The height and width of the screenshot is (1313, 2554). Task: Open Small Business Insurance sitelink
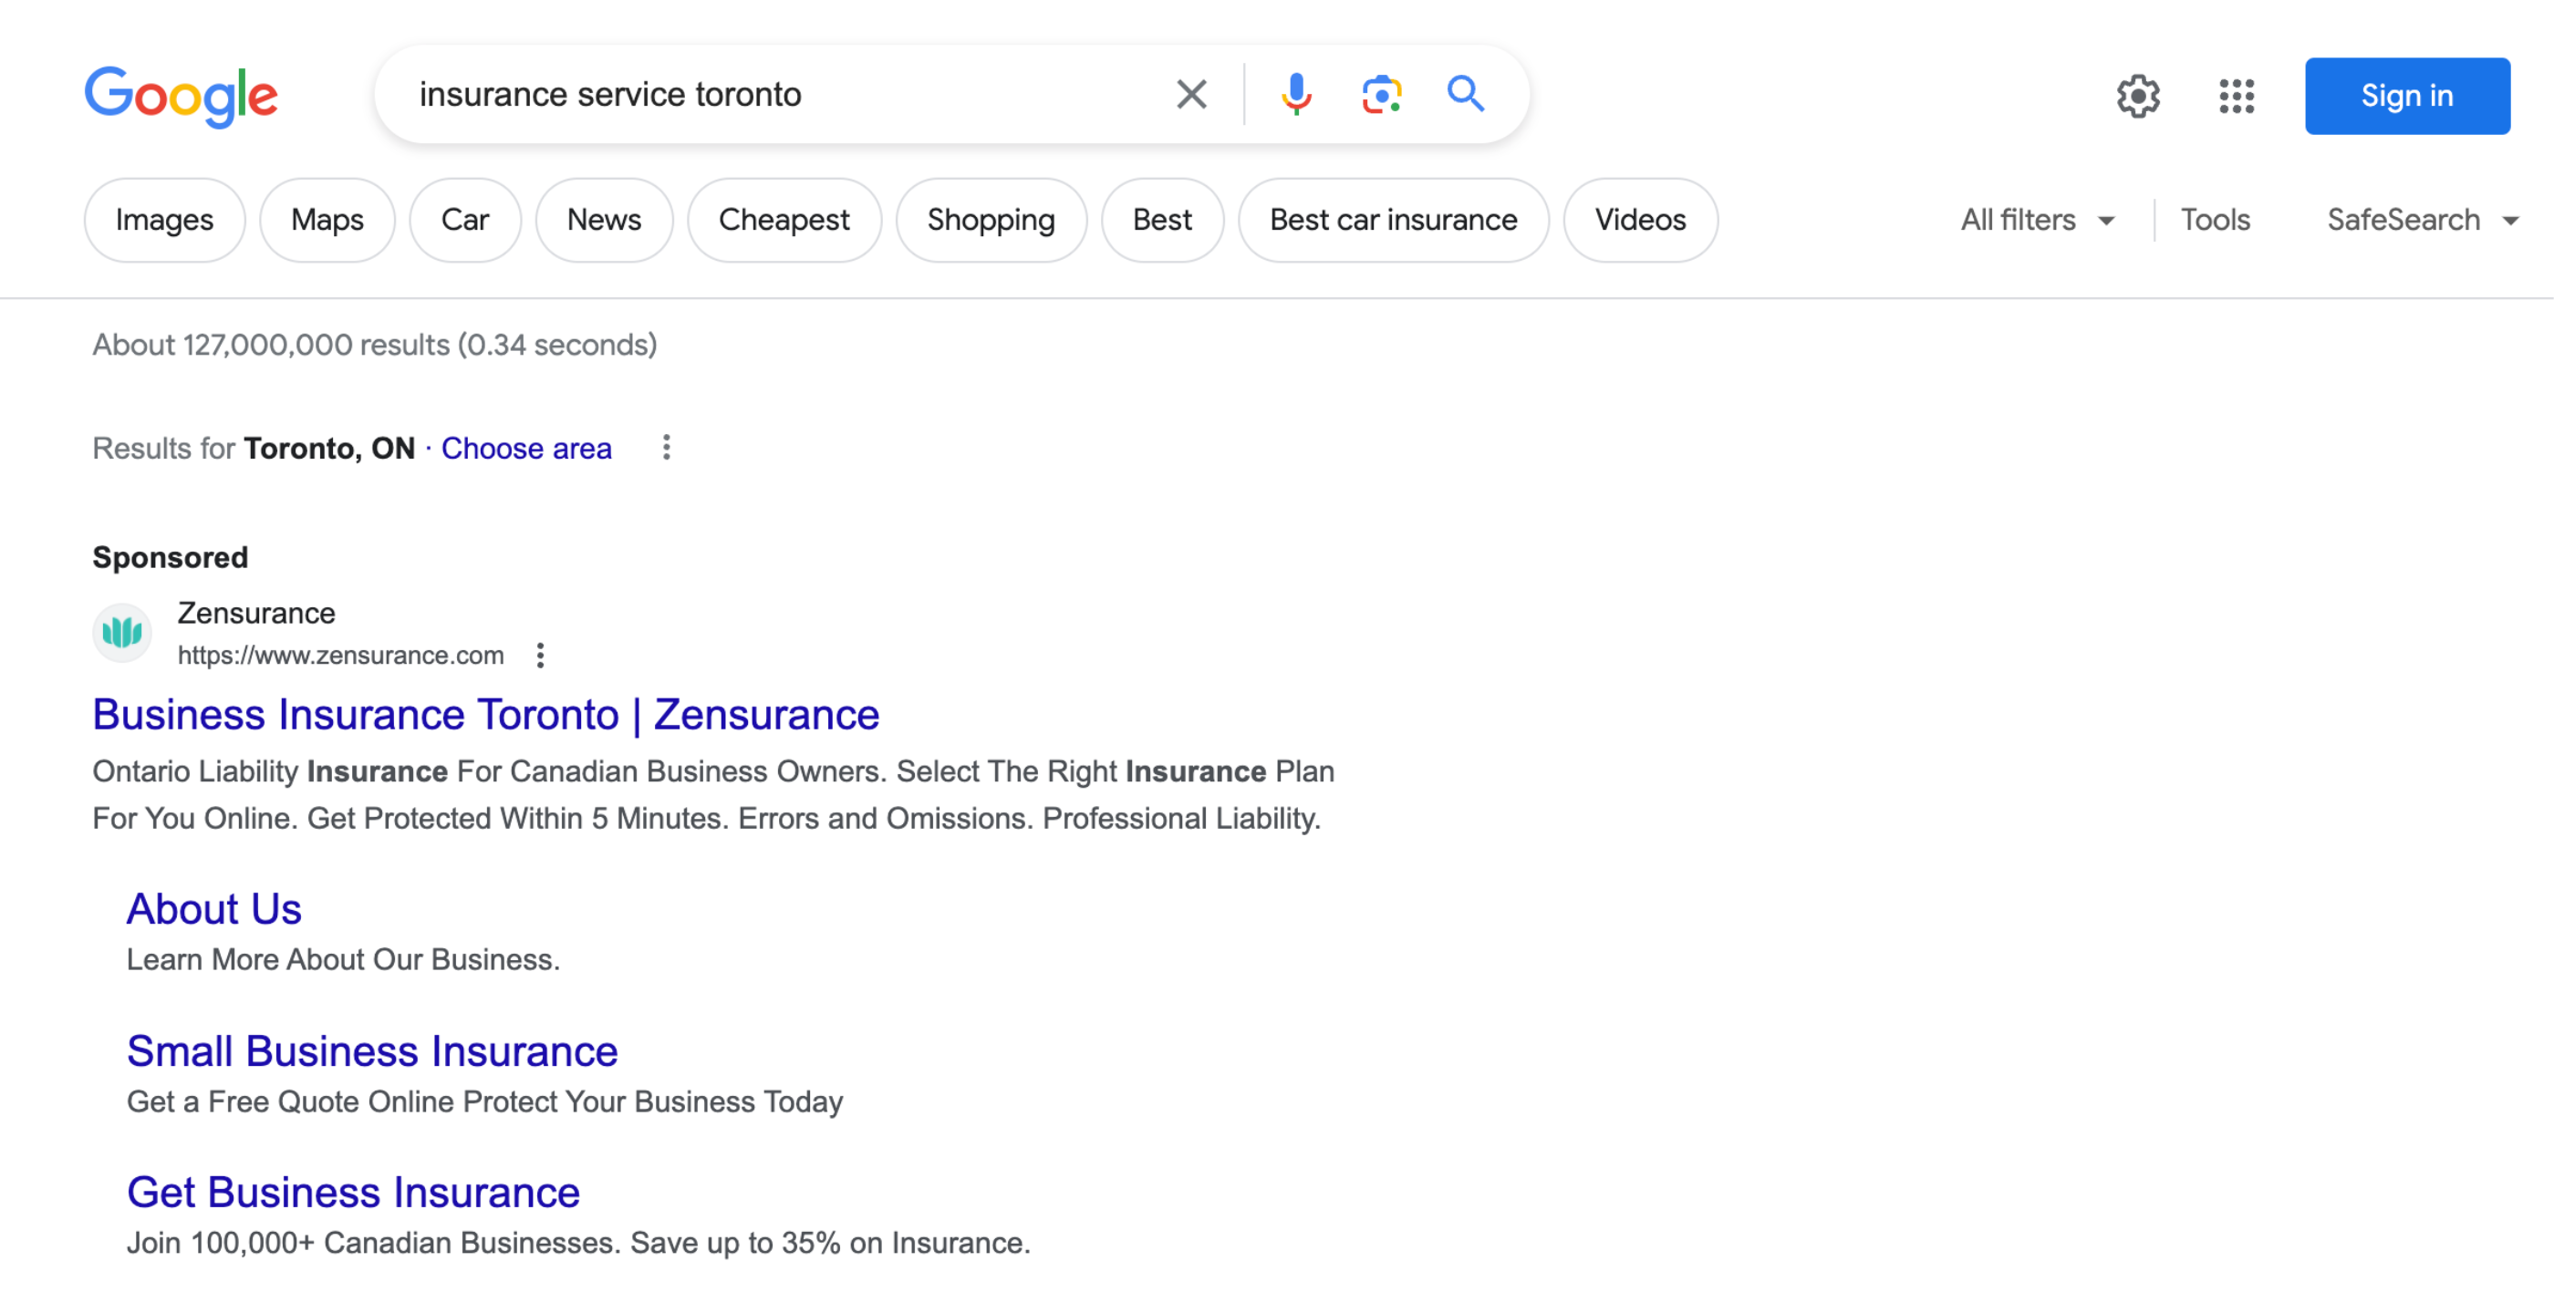373,1051
